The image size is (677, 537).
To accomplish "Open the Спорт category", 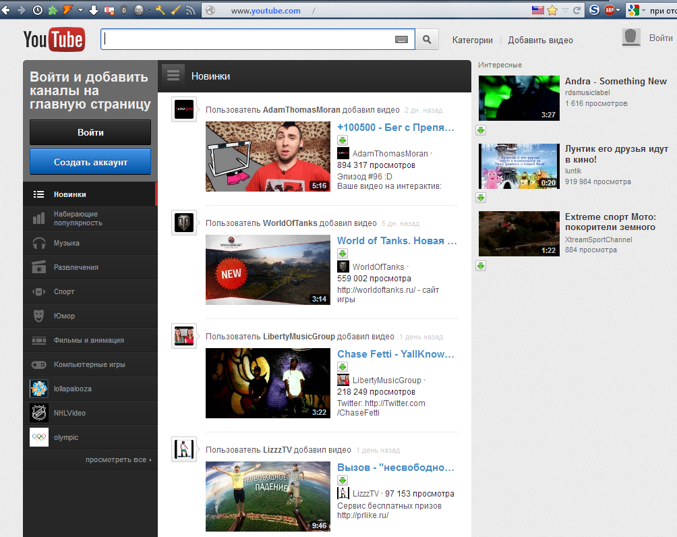I will [90, 291].
